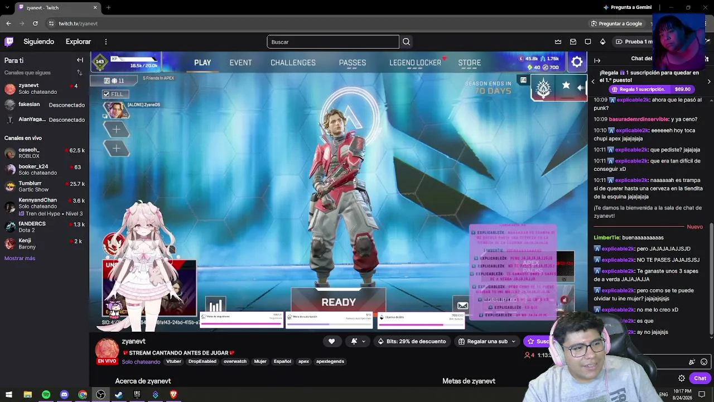Open the Apex mail envelope icon
The width and height of the screenshot is (714, 402).
[x=462, y=305]
